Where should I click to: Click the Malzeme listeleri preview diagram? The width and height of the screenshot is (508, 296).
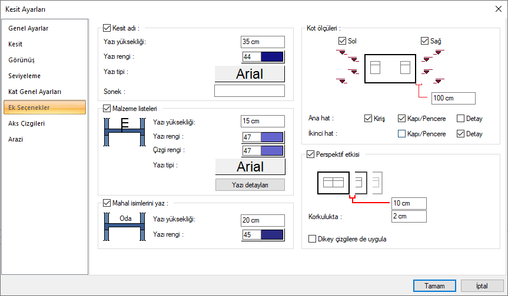coord(124,132)
